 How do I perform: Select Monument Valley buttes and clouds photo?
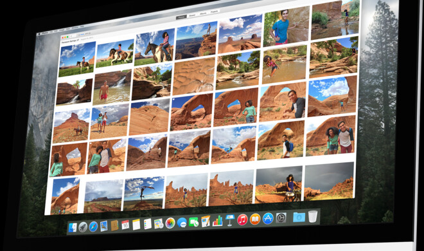point(240,33)
